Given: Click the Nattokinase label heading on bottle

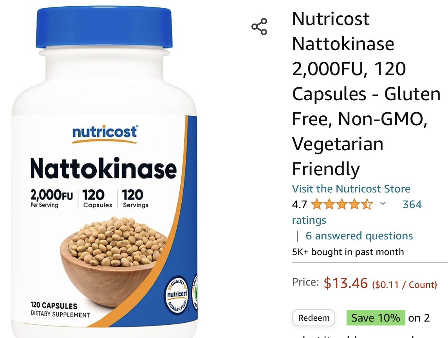Looking at the screenshot, I should pyautogui.click(x=103, y=169).
